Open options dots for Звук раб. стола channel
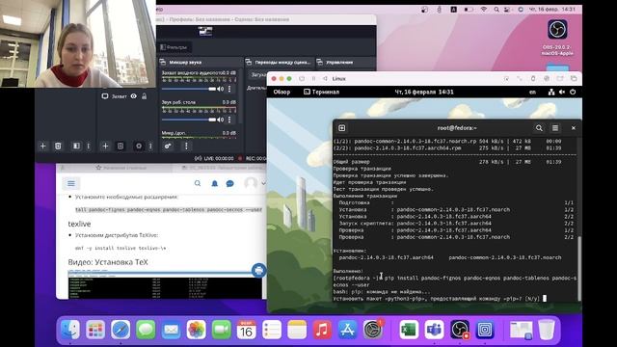617x347 pixels. coord(229,120)
